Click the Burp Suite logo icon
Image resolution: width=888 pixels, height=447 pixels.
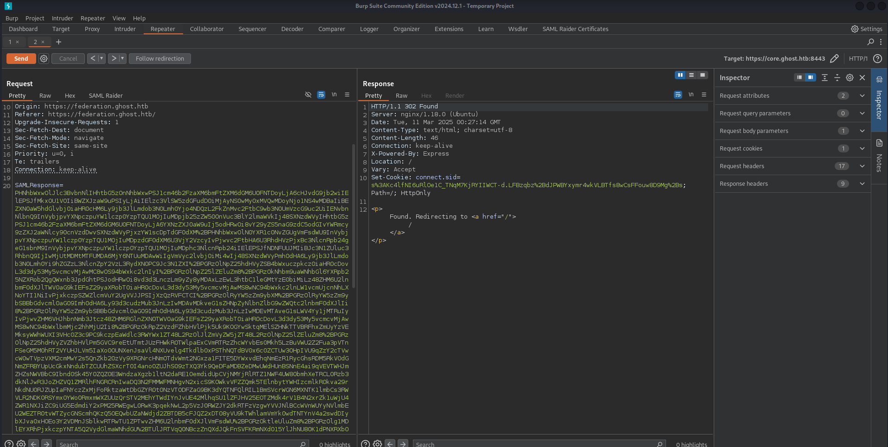pyautogui.click(x=8, y=6)
